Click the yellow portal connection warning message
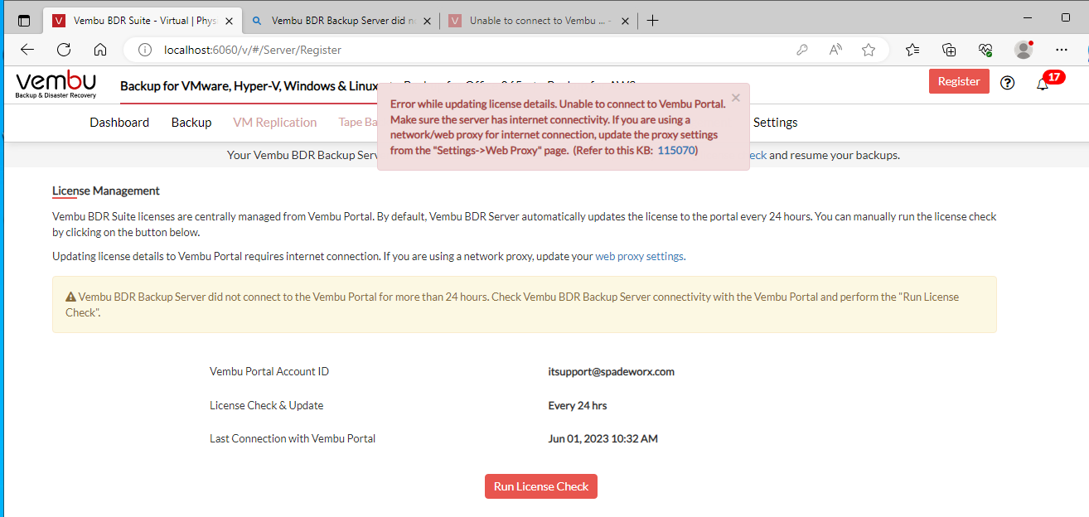This screenshot has height=517, width=1089. click(x=525, y=305)
